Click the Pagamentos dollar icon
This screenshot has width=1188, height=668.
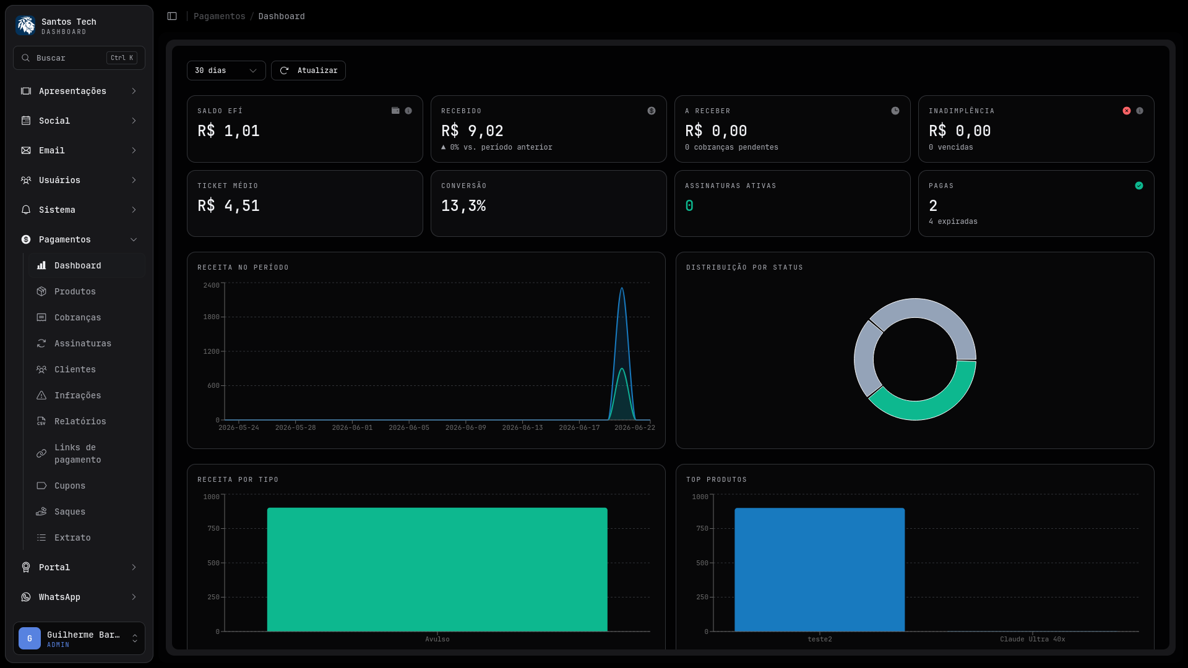[x=26, y=239]
